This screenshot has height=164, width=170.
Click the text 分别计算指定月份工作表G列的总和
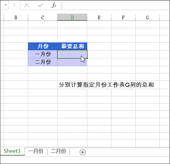point(106,85)
